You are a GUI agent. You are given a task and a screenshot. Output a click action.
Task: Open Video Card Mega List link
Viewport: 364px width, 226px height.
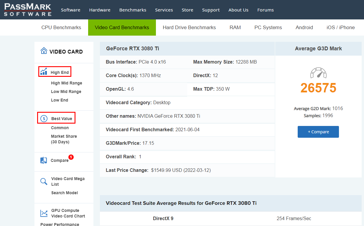68,181
